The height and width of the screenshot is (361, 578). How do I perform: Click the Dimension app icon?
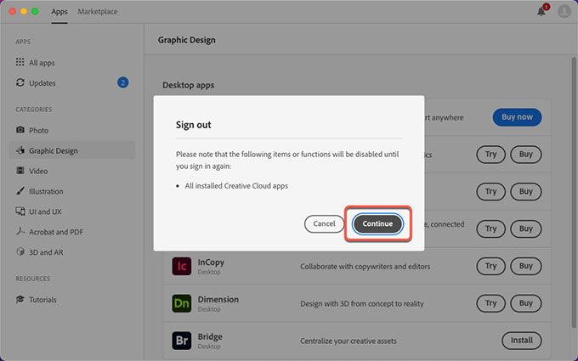click(181, 303)
